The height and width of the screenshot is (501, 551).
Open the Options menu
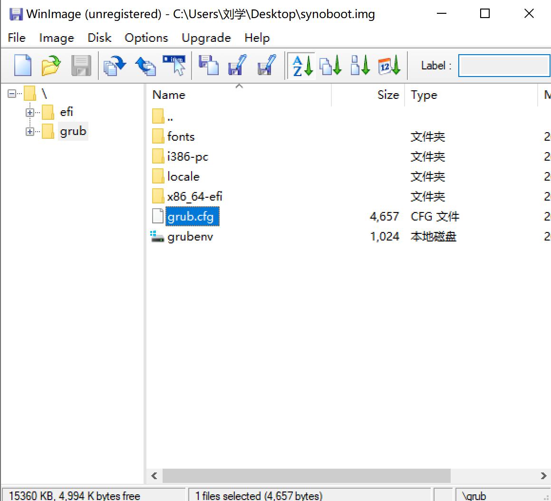pyautogui.click(x=146, y=38)
